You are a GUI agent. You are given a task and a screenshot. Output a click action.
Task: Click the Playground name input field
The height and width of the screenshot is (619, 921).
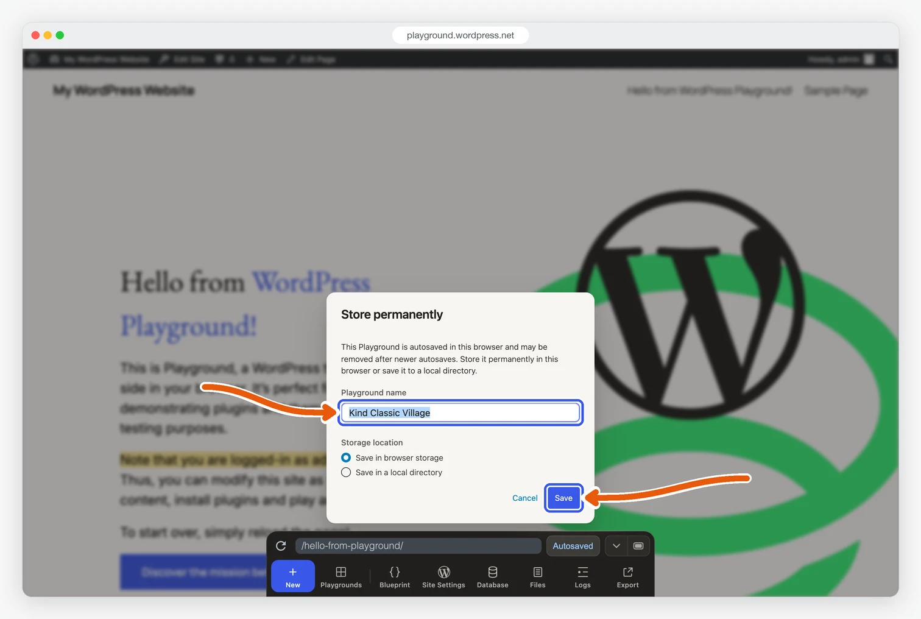point(460,412)
